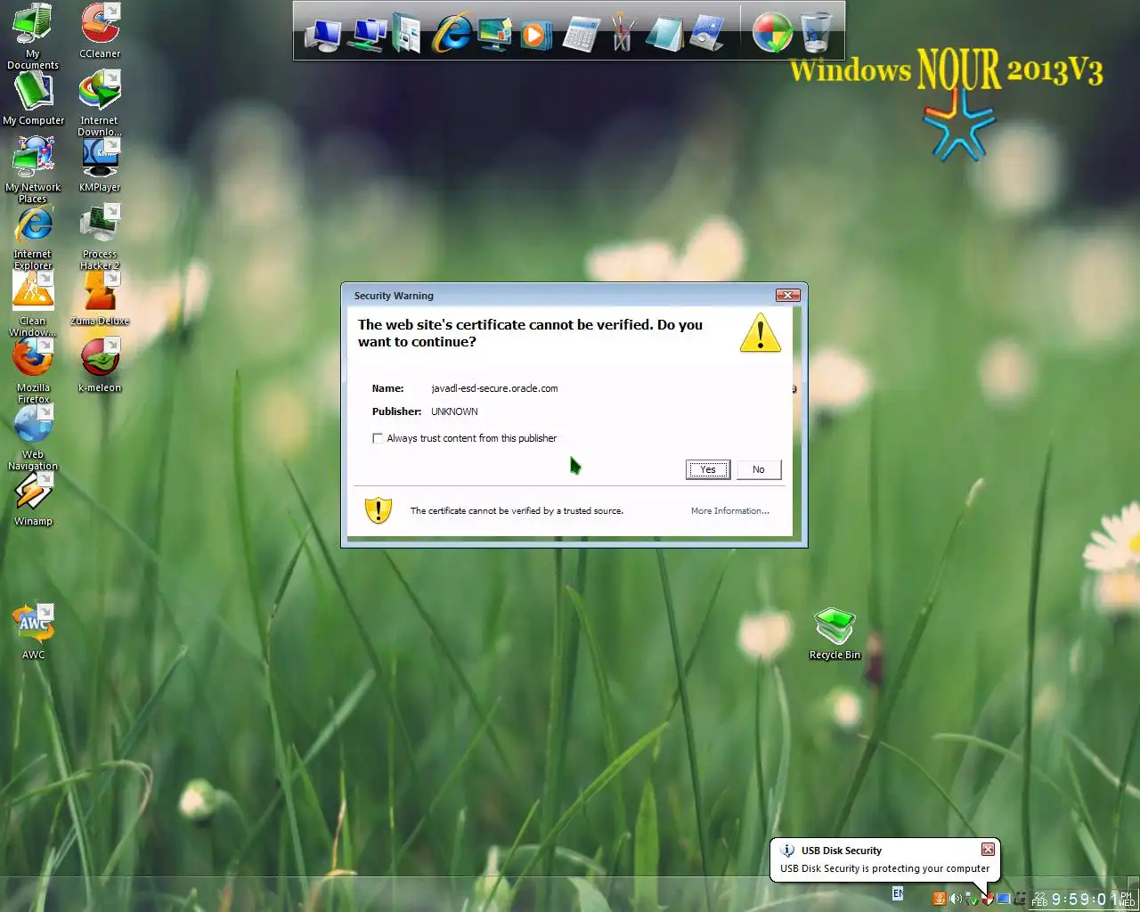Click Yes in the Security Warning dialog
1140x912 pixels.
click(x=708, y=469)
